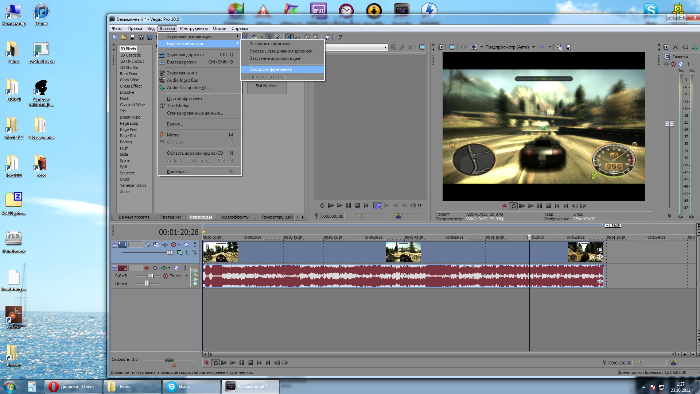Open audio track 2 FX icon
Viewport: 700px width, 394px height.
pyautogui.click(x=164, y=268)
